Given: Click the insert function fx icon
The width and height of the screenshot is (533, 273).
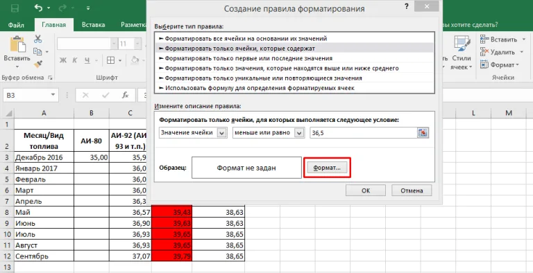Looking at the screenshot, I should (x=126, y=96).
